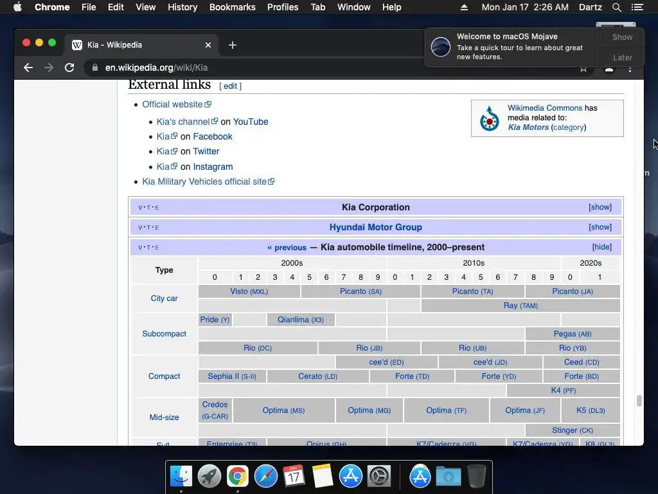This screenshot has width=658, height=494.
Task: Open the Notification Center list icon
Action: click(637, 7)
